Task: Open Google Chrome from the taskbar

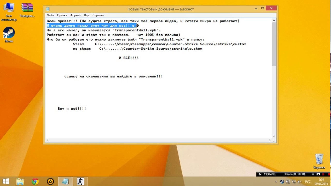Action: (x=35, y=181)
